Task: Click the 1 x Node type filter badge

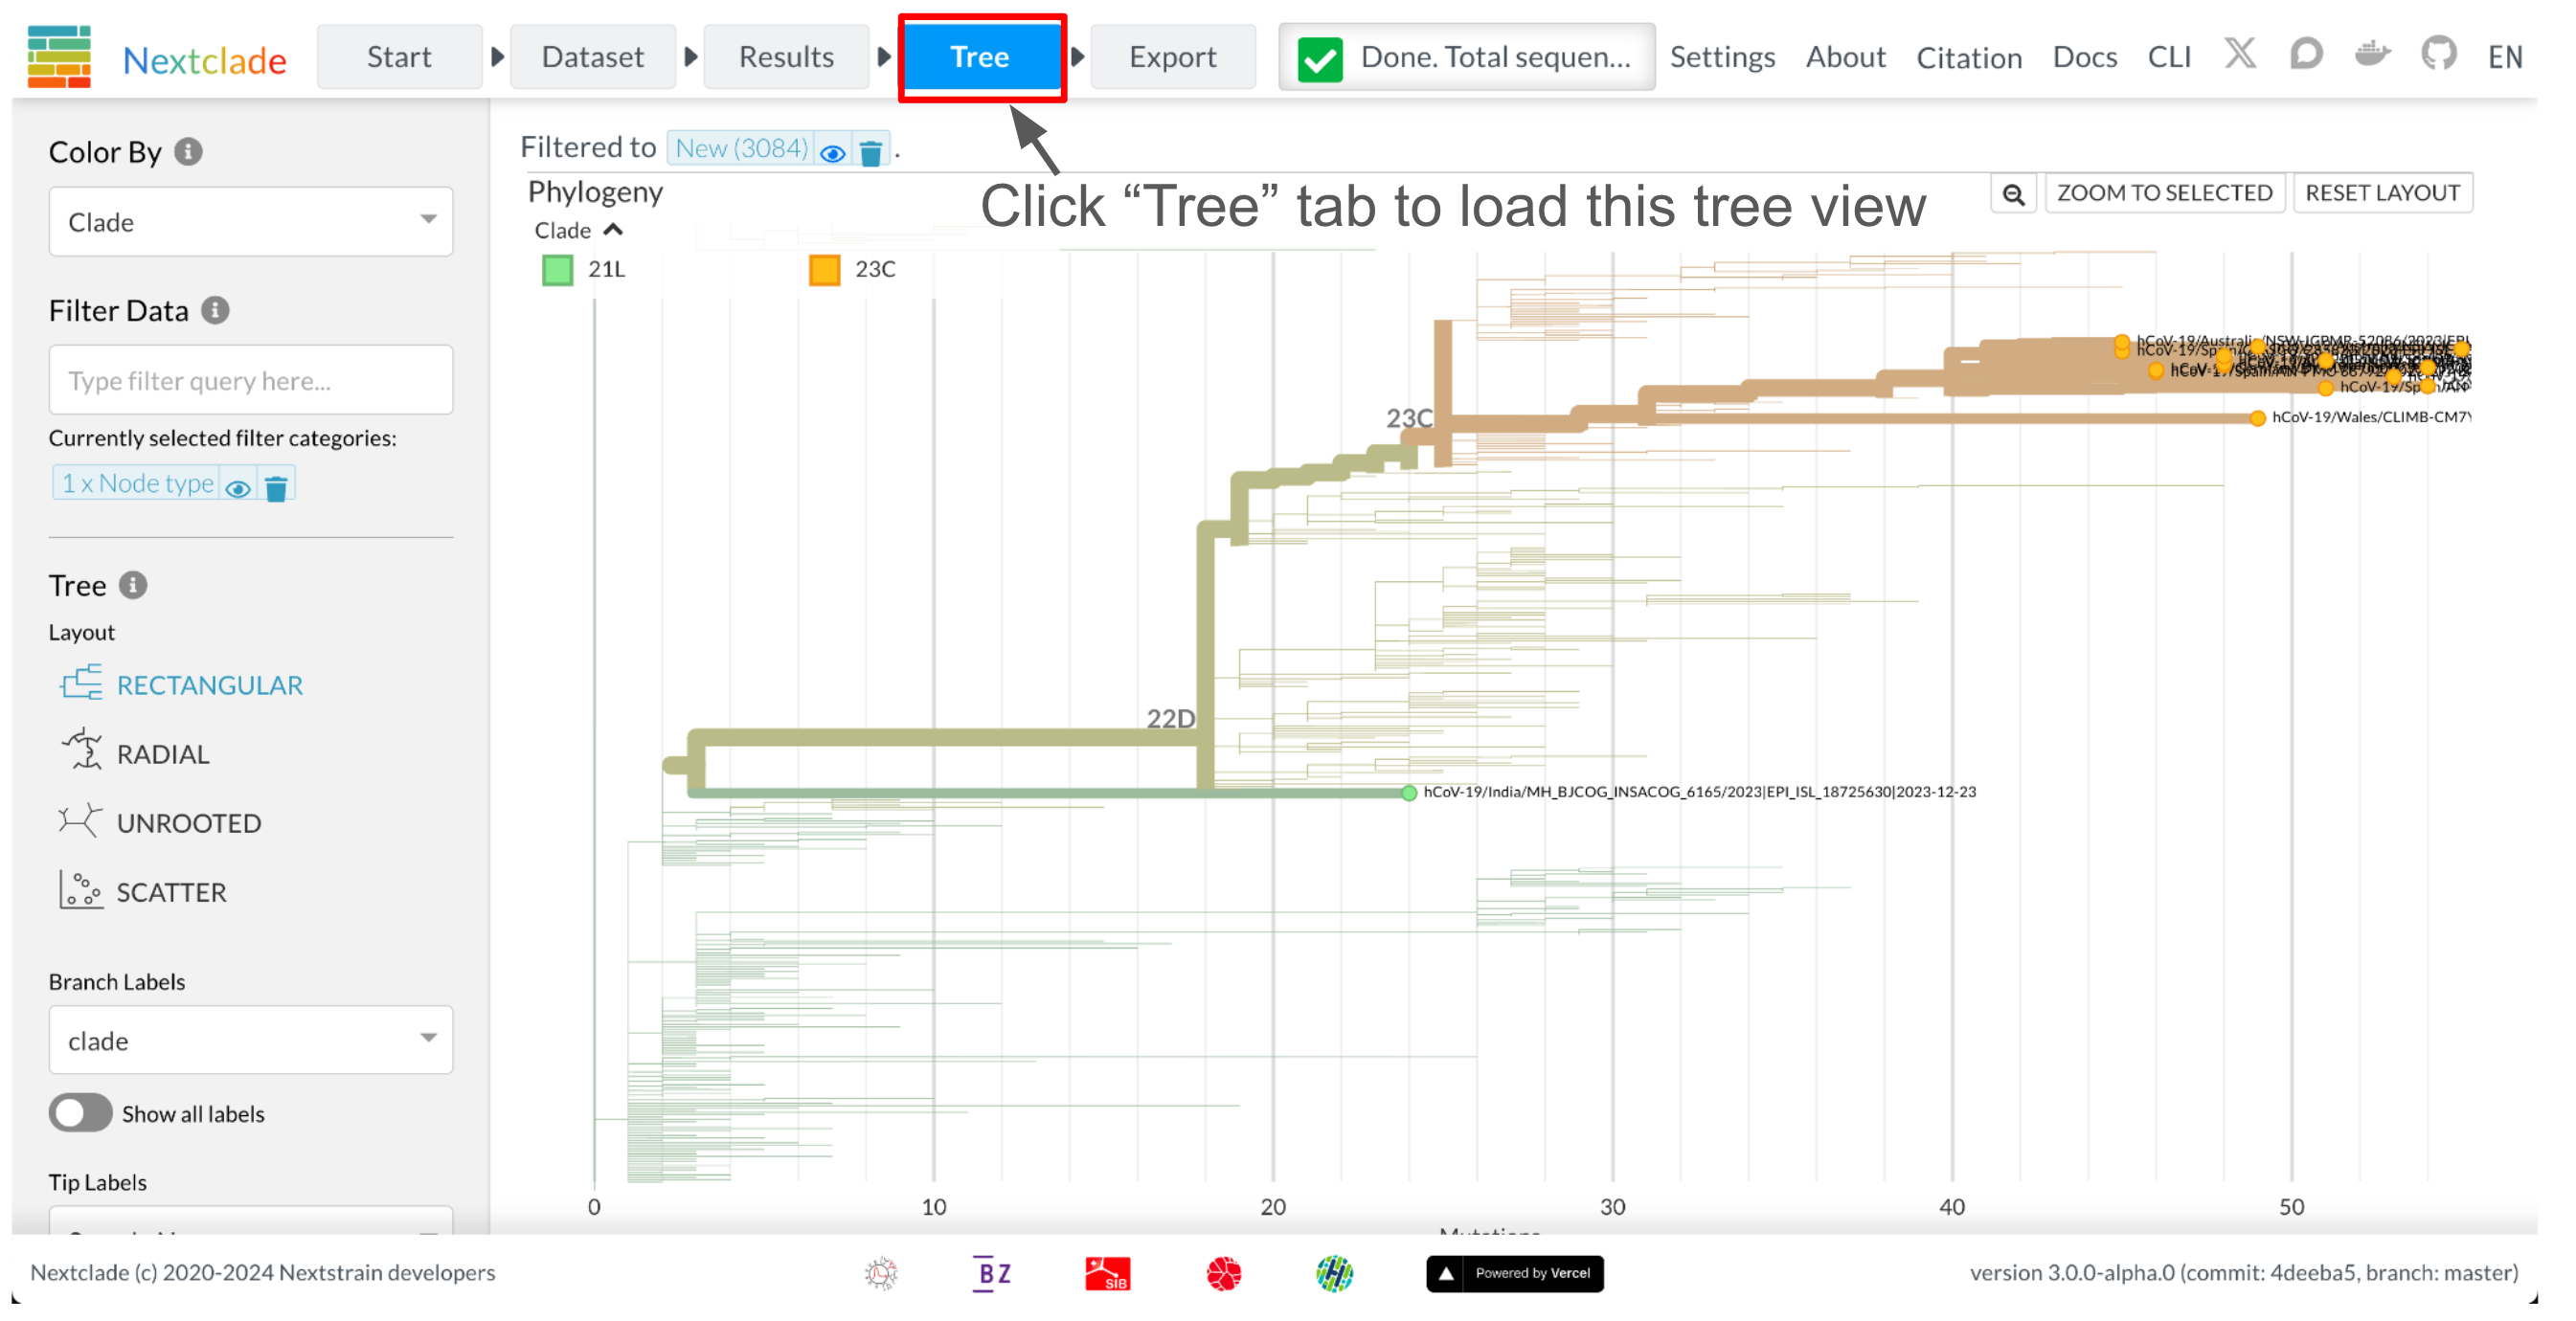Action: (x=137, y=483)
